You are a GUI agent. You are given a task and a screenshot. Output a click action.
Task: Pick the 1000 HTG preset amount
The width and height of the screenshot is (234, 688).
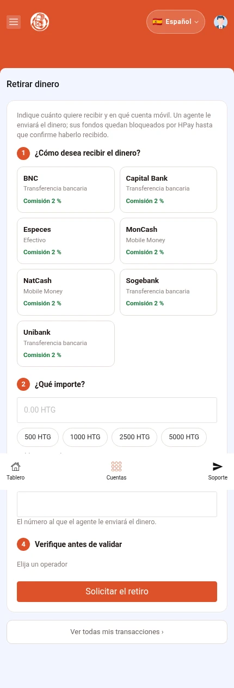[x=85, y=437]
